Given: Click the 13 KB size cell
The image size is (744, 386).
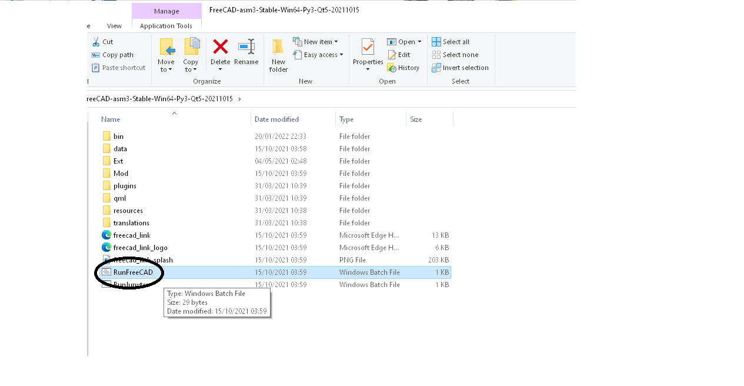Looking at the screenshot, I should click(x=441, y=235).
